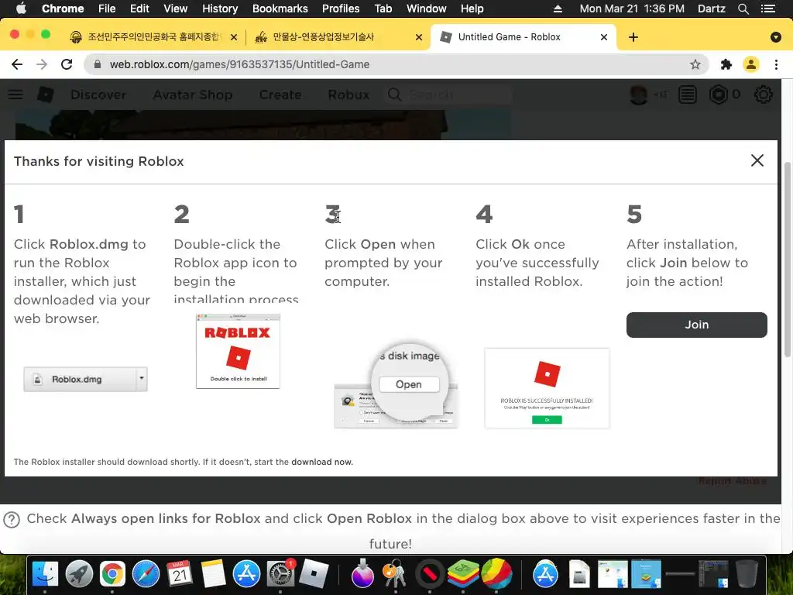Click the page vertical scrollbar

coord(787,260)
